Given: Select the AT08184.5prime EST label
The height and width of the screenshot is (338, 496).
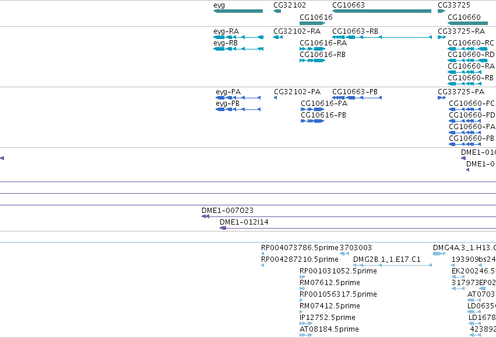Looking at the screenshot, I should click(x=329, y=329).
